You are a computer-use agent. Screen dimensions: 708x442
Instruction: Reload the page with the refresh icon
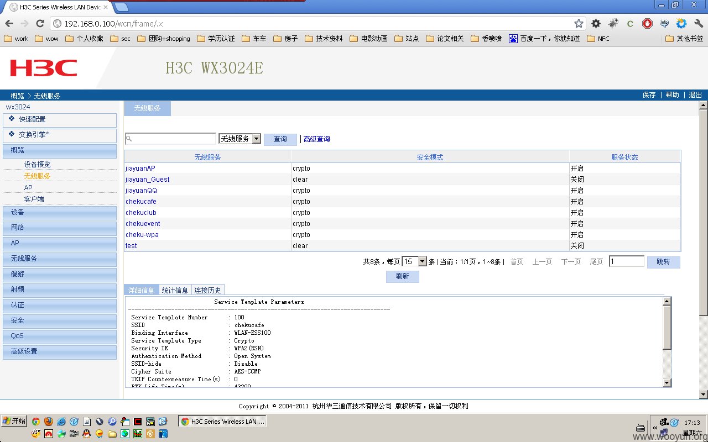click(40, 23)
